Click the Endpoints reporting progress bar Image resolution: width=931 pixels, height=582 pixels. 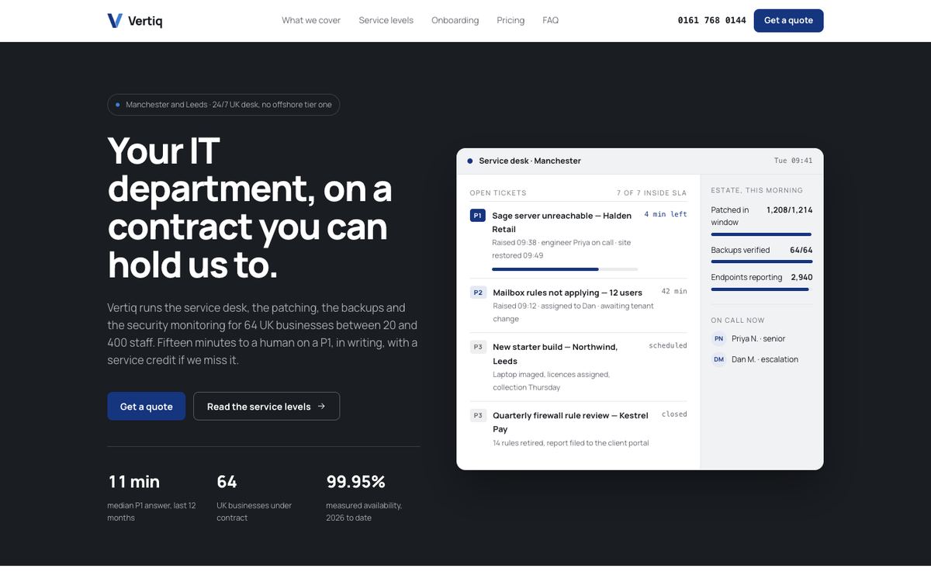(x=760, y=289)
